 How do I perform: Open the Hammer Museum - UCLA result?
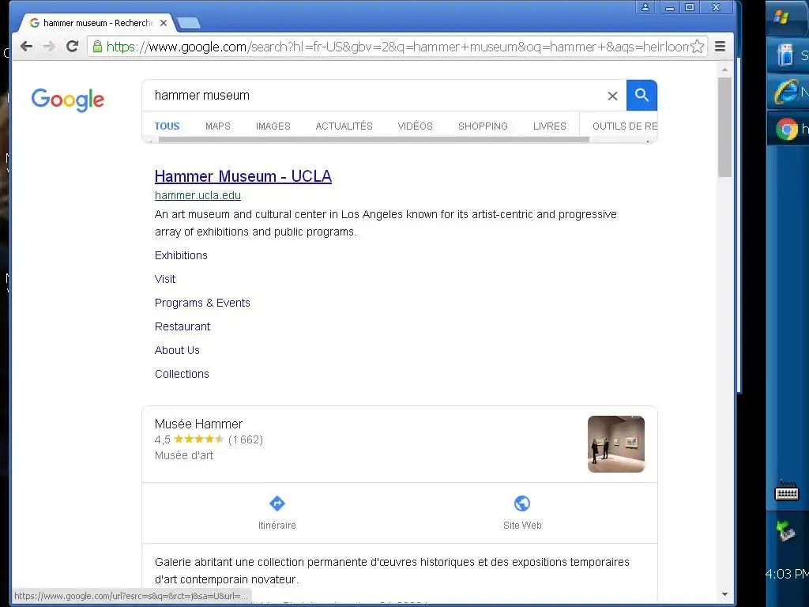tap(243, 176)
